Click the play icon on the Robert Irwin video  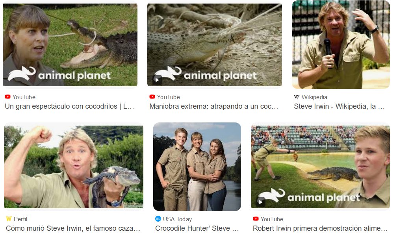(261, 202)
